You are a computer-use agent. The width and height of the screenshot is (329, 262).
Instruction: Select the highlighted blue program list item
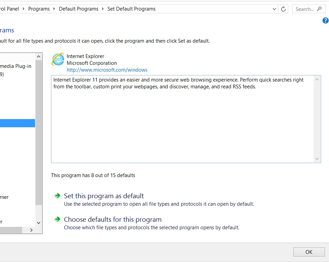pos(17,123)
